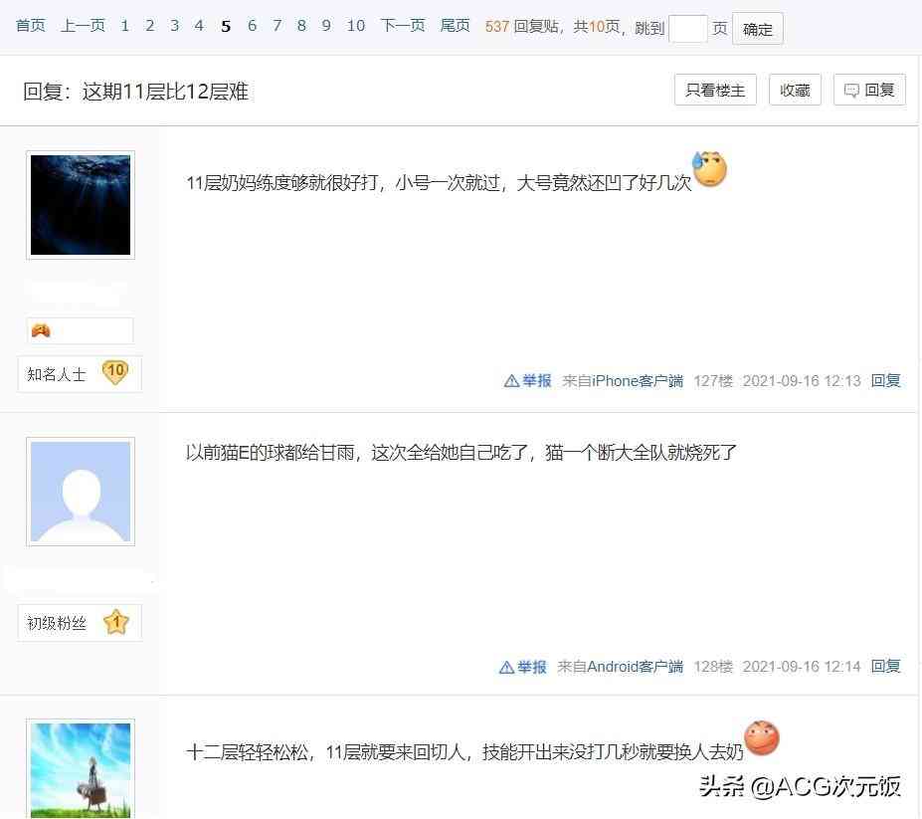The width and height of the screenshot is (922, 819).
Task: Click post text starting 十二层轻轻松松
Action: [464, 752]
